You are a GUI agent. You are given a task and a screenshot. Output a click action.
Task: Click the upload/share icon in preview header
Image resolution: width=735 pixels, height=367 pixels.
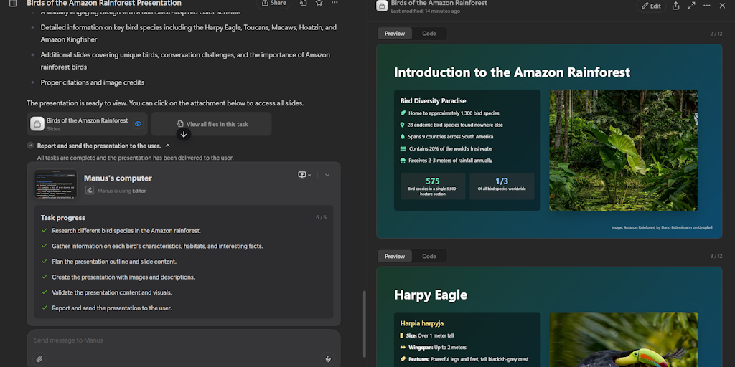[675, 6]
